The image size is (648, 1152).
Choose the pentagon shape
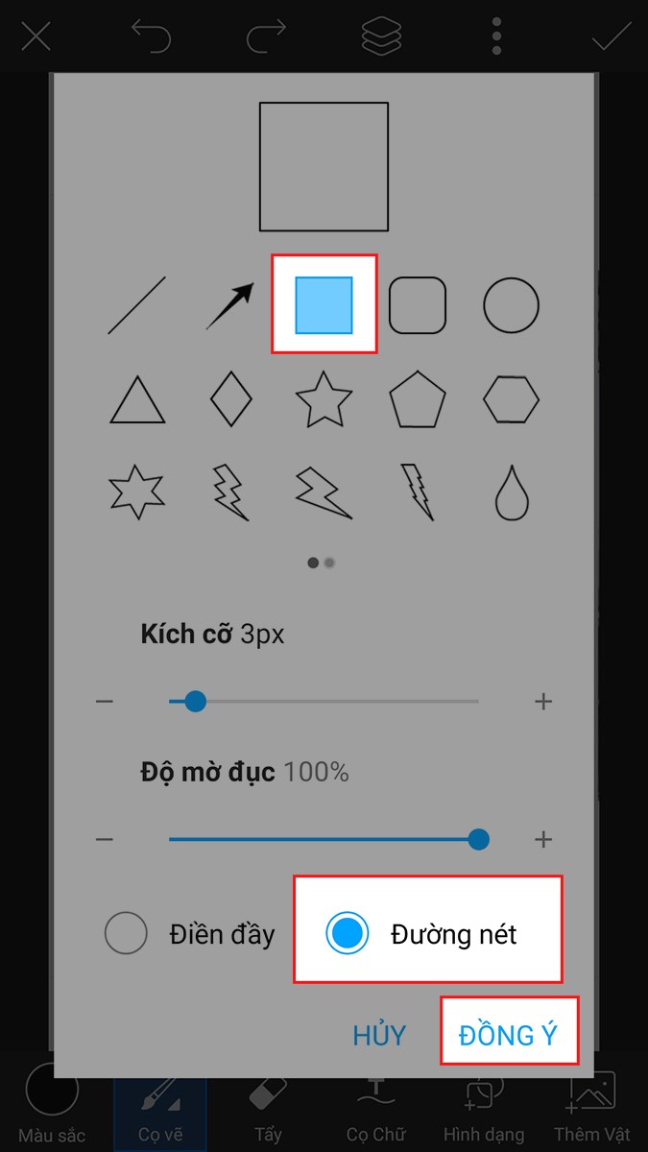[x=418, y=399]
